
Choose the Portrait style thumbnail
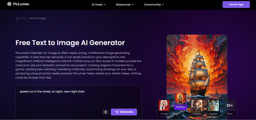click(213, 108)
